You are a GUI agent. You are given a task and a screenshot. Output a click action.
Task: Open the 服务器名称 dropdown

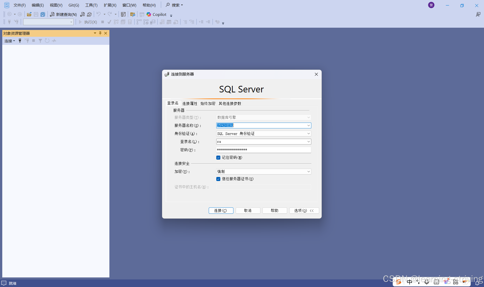(309, 125)
